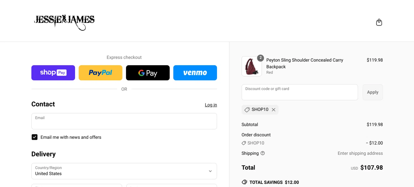This screenshot has width=414, height=187.
Task: Click the Delivery section heading
Action: [44, 154]
